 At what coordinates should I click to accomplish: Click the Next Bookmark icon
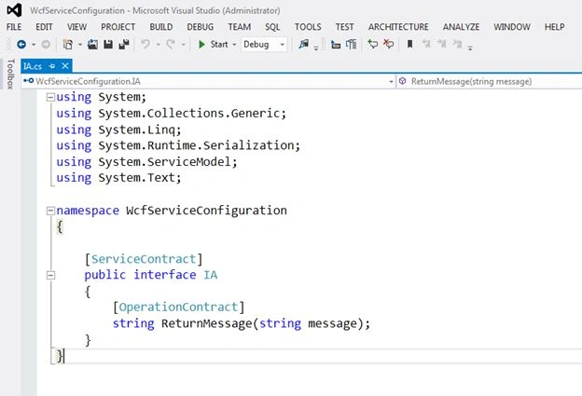tap(442, 45)
